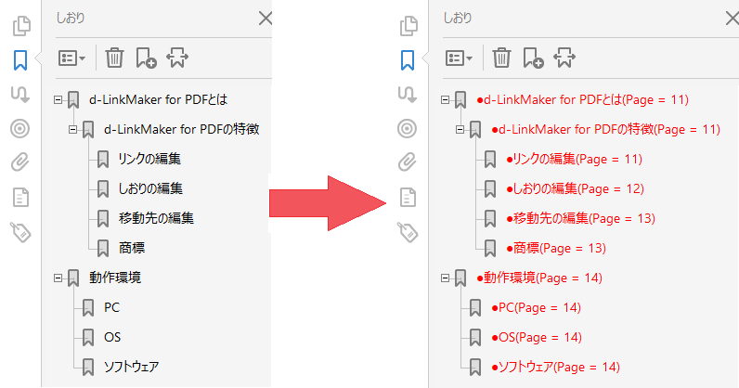The height and width of the screenshot is (388, 739).
Task: Select red bookmark '●d-LinkMaker for PDFとは(Page = 11)'
Action: [x=582, y=100]
